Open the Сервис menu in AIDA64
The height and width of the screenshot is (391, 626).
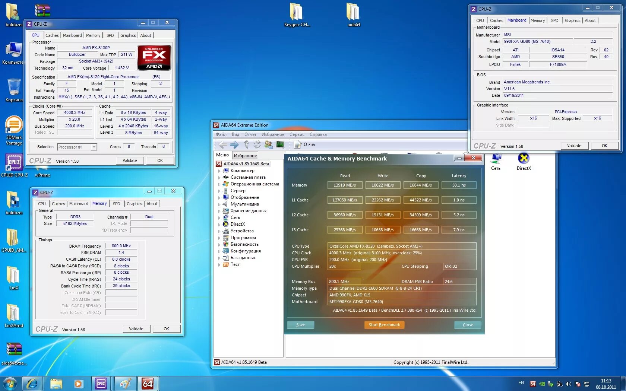pyautogui.click(x=297, y=134)
